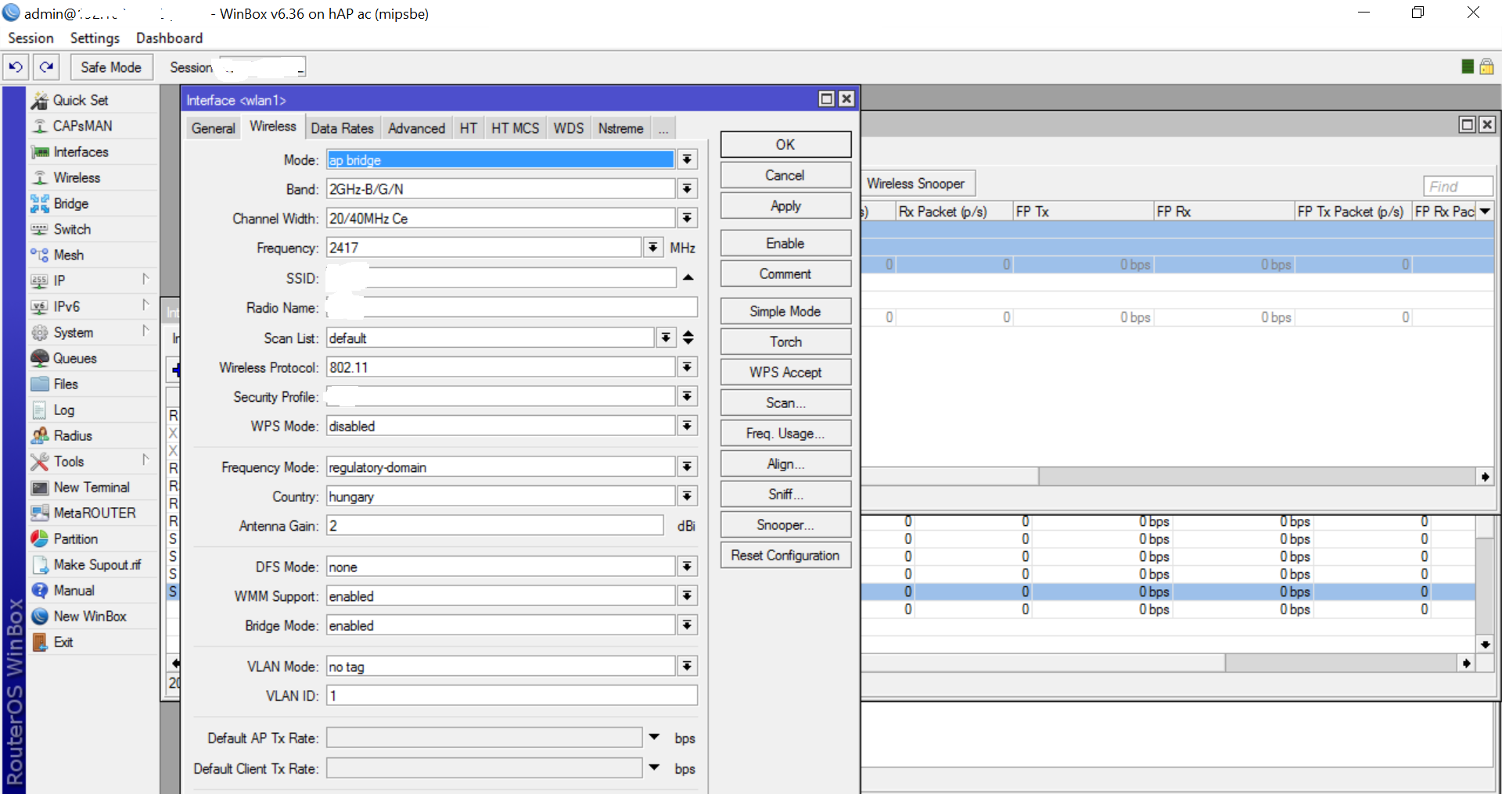Open Partition icon in sidebar
1502x794 pixels.
pos(40,538)
